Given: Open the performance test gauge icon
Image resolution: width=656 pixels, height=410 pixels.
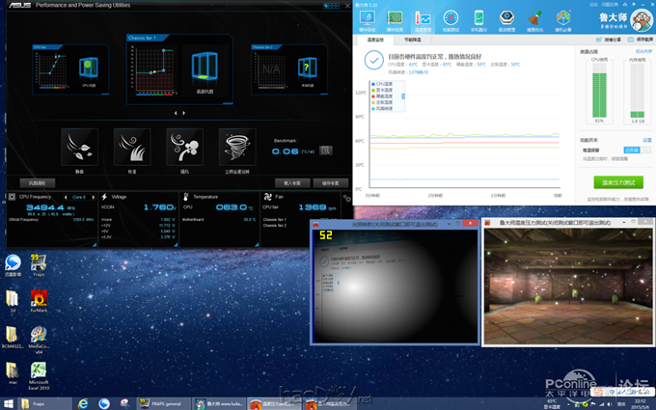Looking at the screenshot, I should click(451, 19).
